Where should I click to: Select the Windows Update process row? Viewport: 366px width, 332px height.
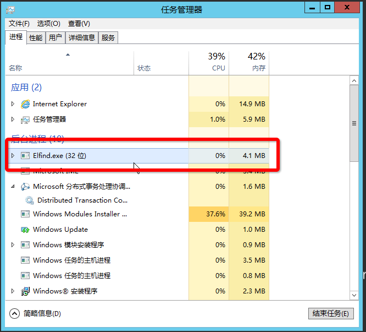(x=137, y=230)
